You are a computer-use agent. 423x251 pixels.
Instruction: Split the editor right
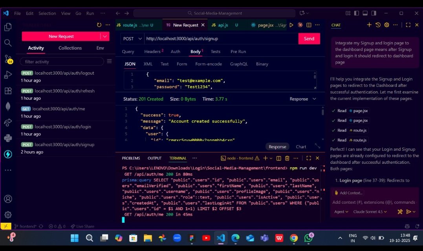point(309,25)
